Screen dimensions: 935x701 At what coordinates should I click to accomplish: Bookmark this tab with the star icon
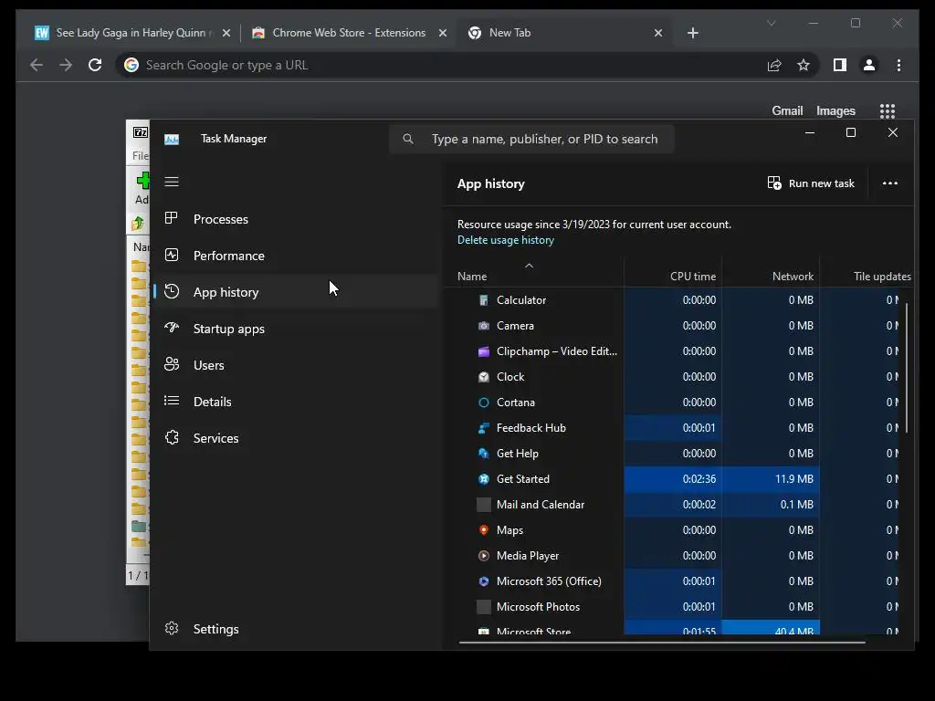(x=804, y=65)
